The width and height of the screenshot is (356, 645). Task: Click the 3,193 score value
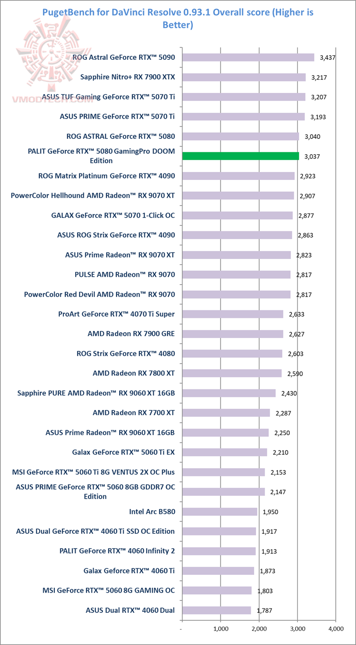(x=318, y=117)
